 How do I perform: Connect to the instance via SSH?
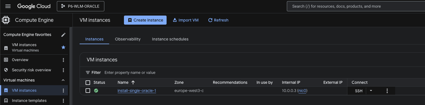point(359,91)
